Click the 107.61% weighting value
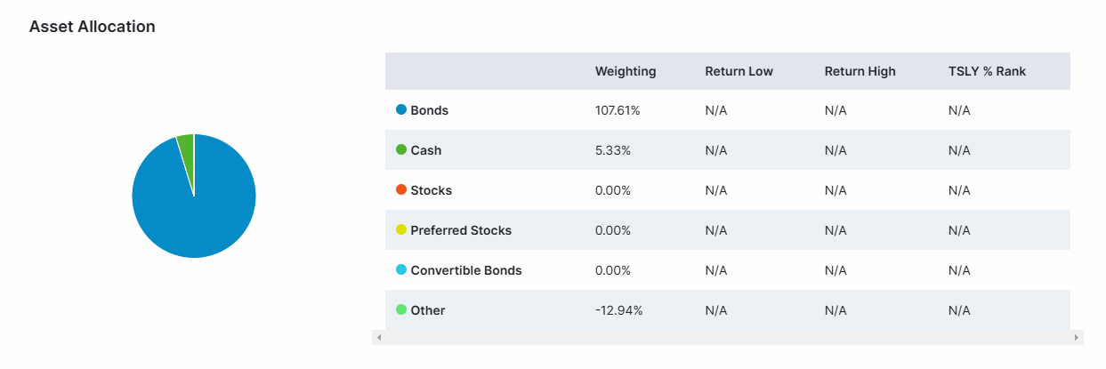 [x=618, y=110]
